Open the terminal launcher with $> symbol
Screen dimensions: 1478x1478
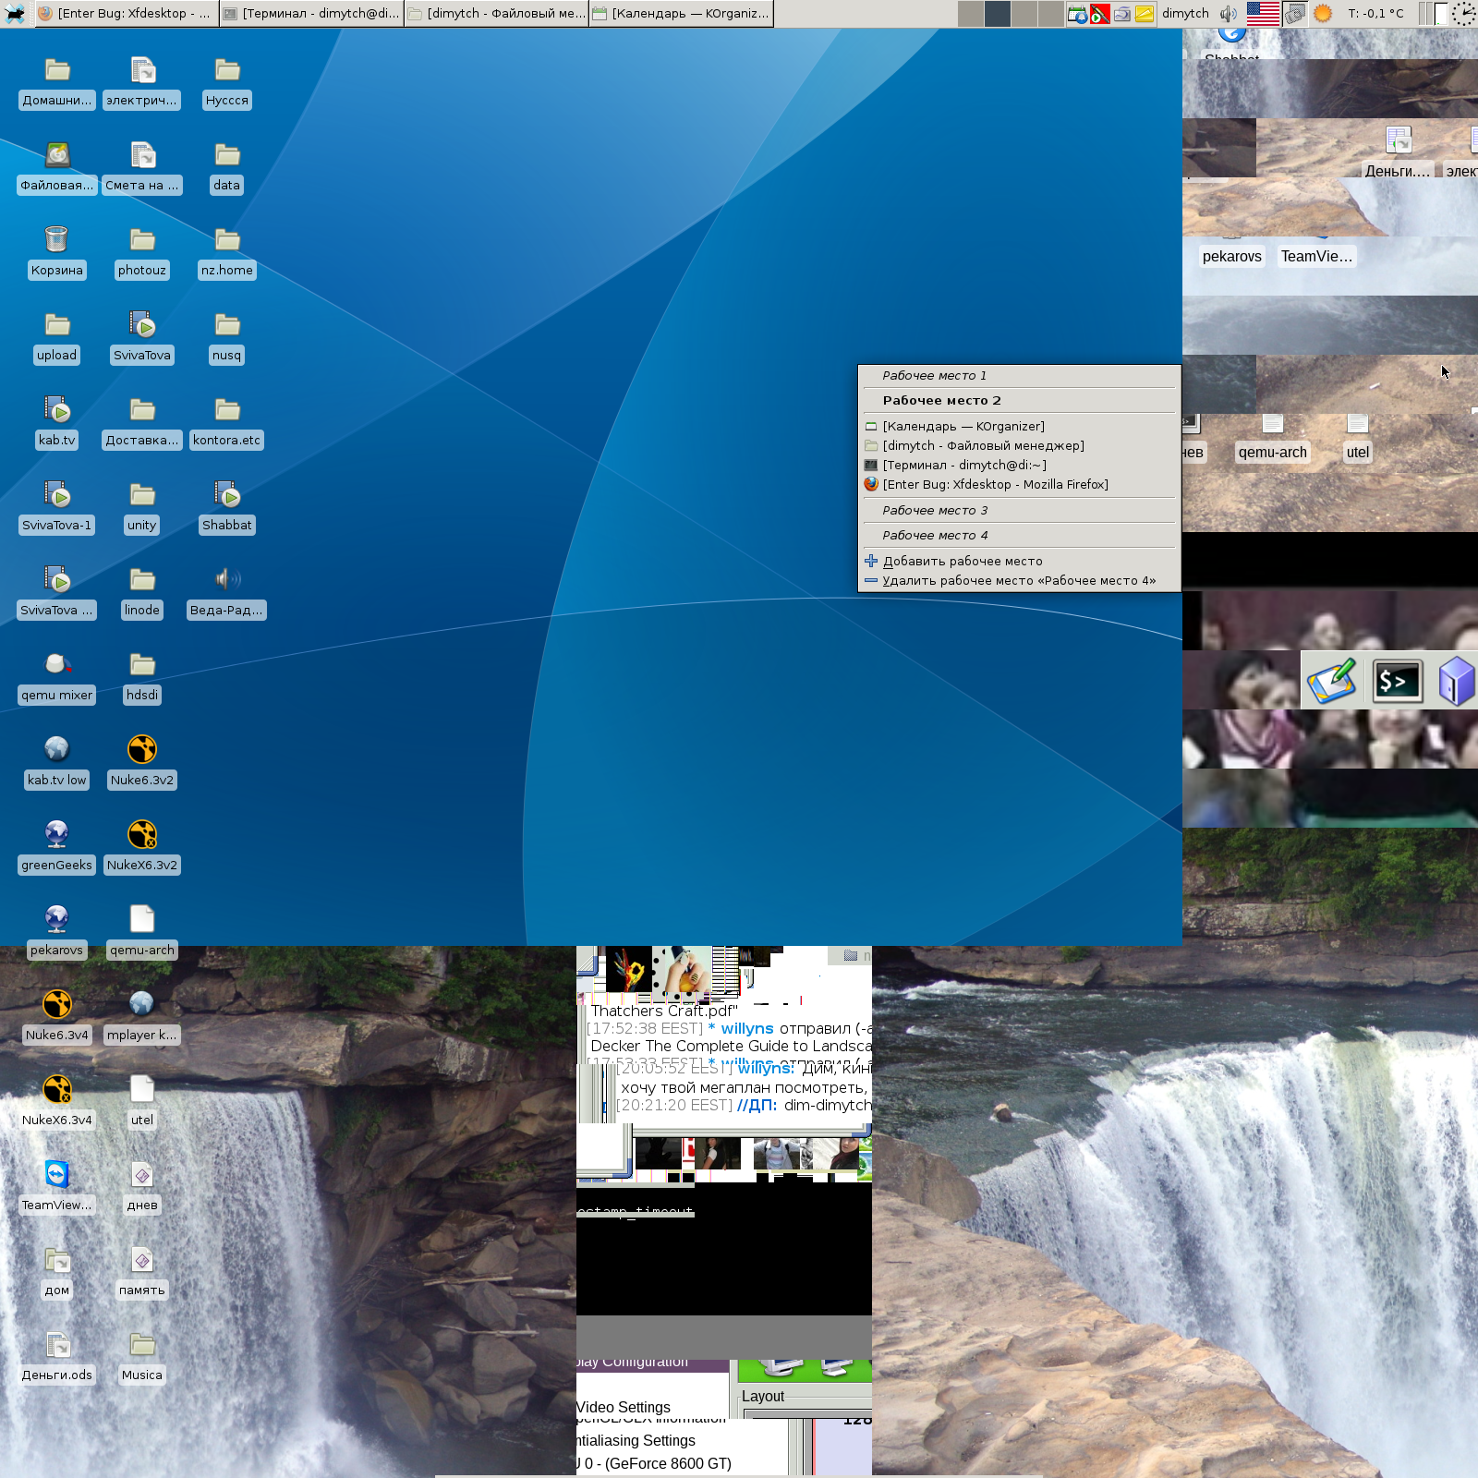[1396, 682]
